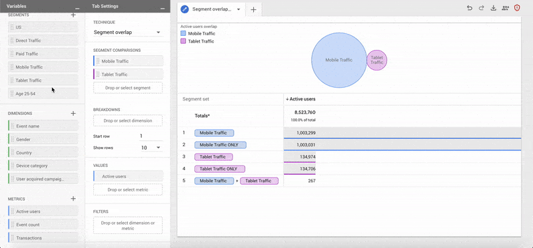The image size is (533, 248).
Task: Click drag handle of Tablet Traffic comparison
Action: [x=98, y=74]
